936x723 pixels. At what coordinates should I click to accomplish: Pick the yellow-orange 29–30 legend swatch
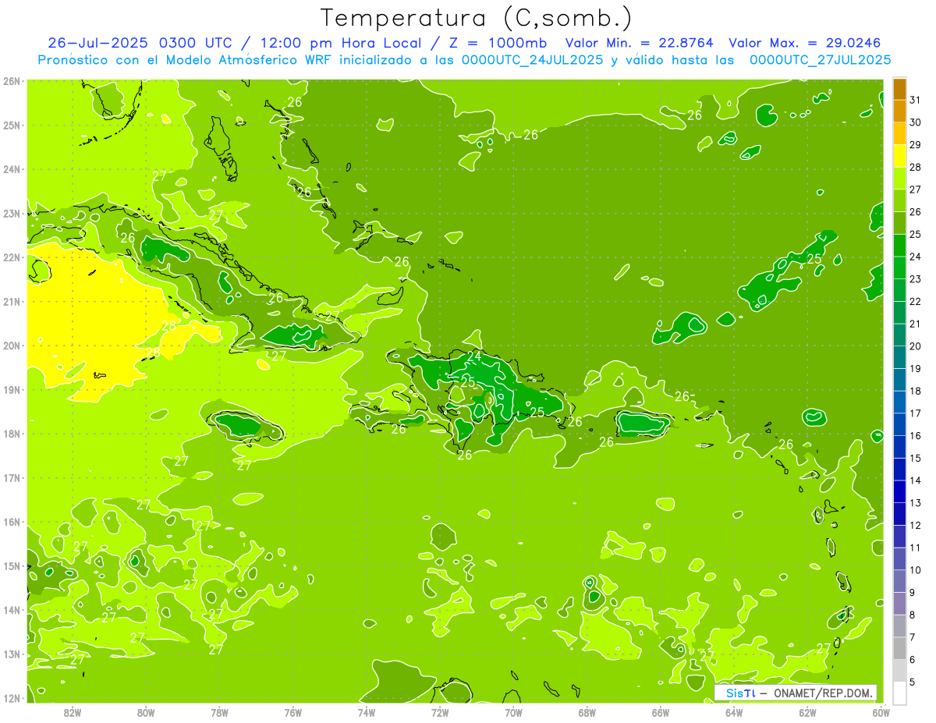coord(899,133)
